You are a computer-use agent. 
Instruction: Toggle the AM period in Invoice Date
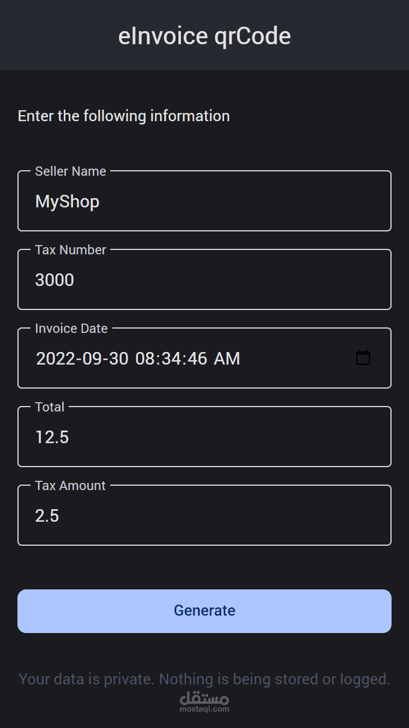(227, 359)
